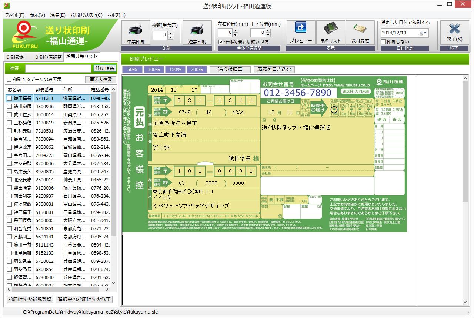Image resolution: width=474 pixels, height=318 pixels.
Task: Click the 印刷プレビュー green header
Action: click(296, 59)
